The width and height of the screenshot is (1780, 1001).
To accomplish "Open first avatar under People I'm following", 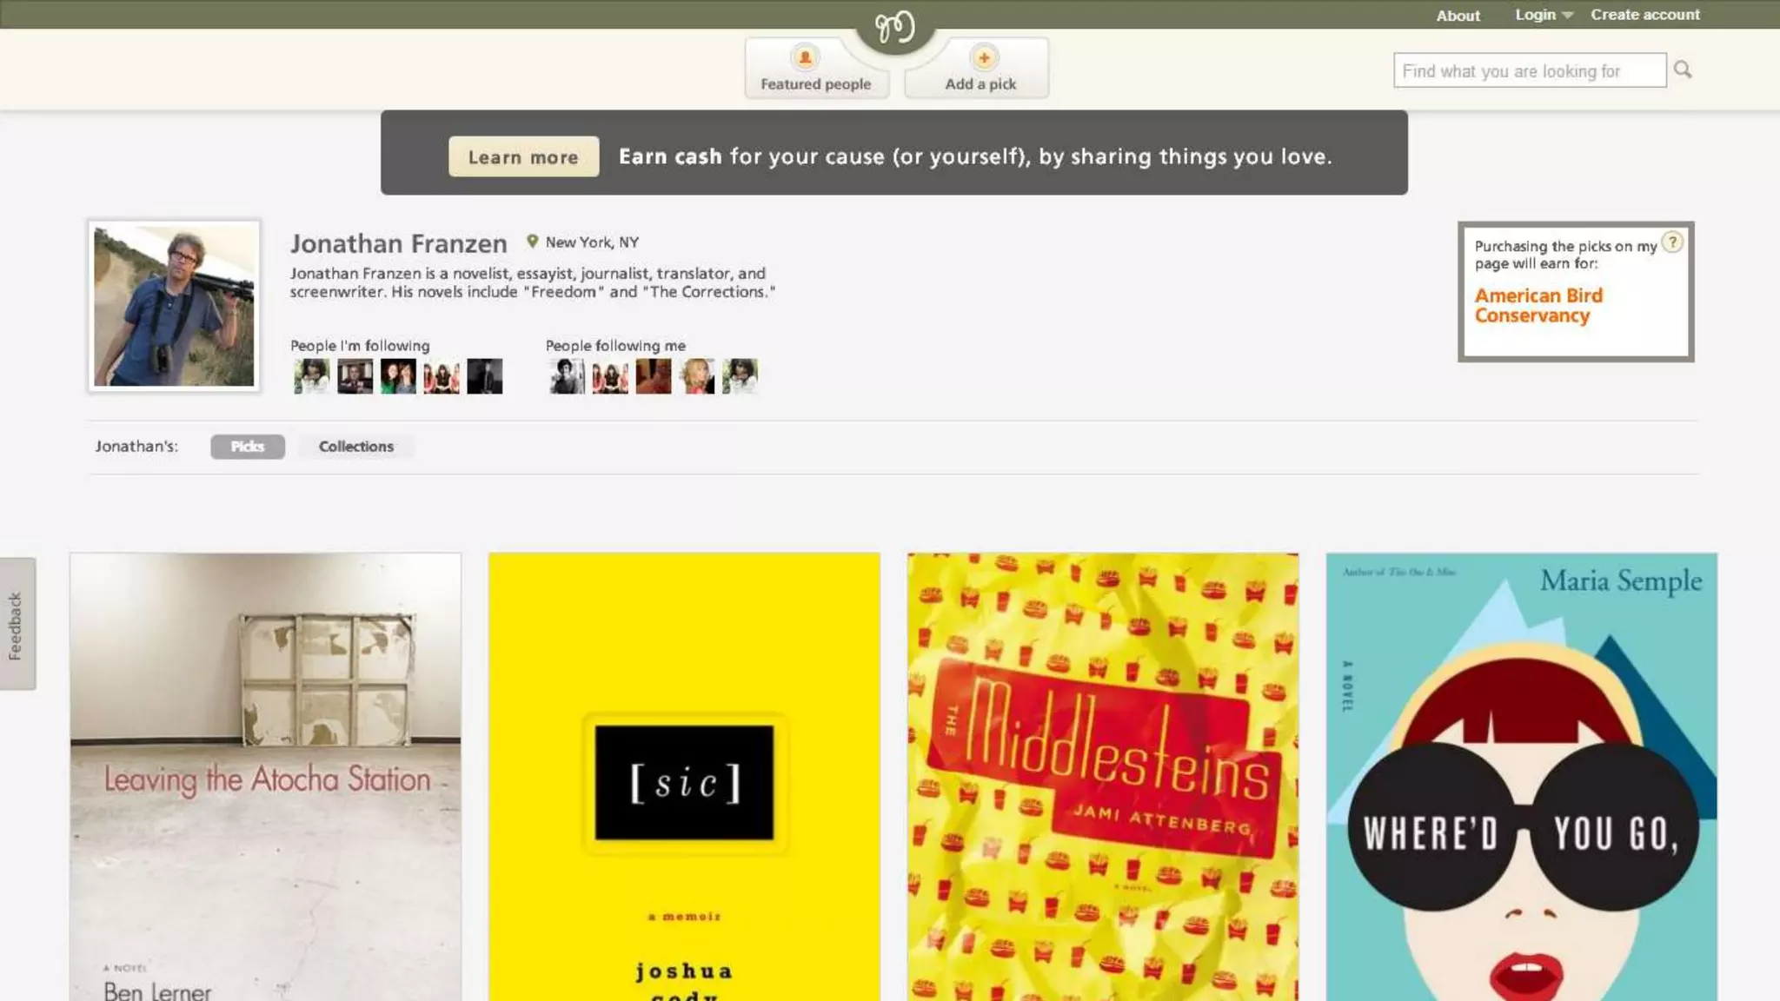I will 311,376.
